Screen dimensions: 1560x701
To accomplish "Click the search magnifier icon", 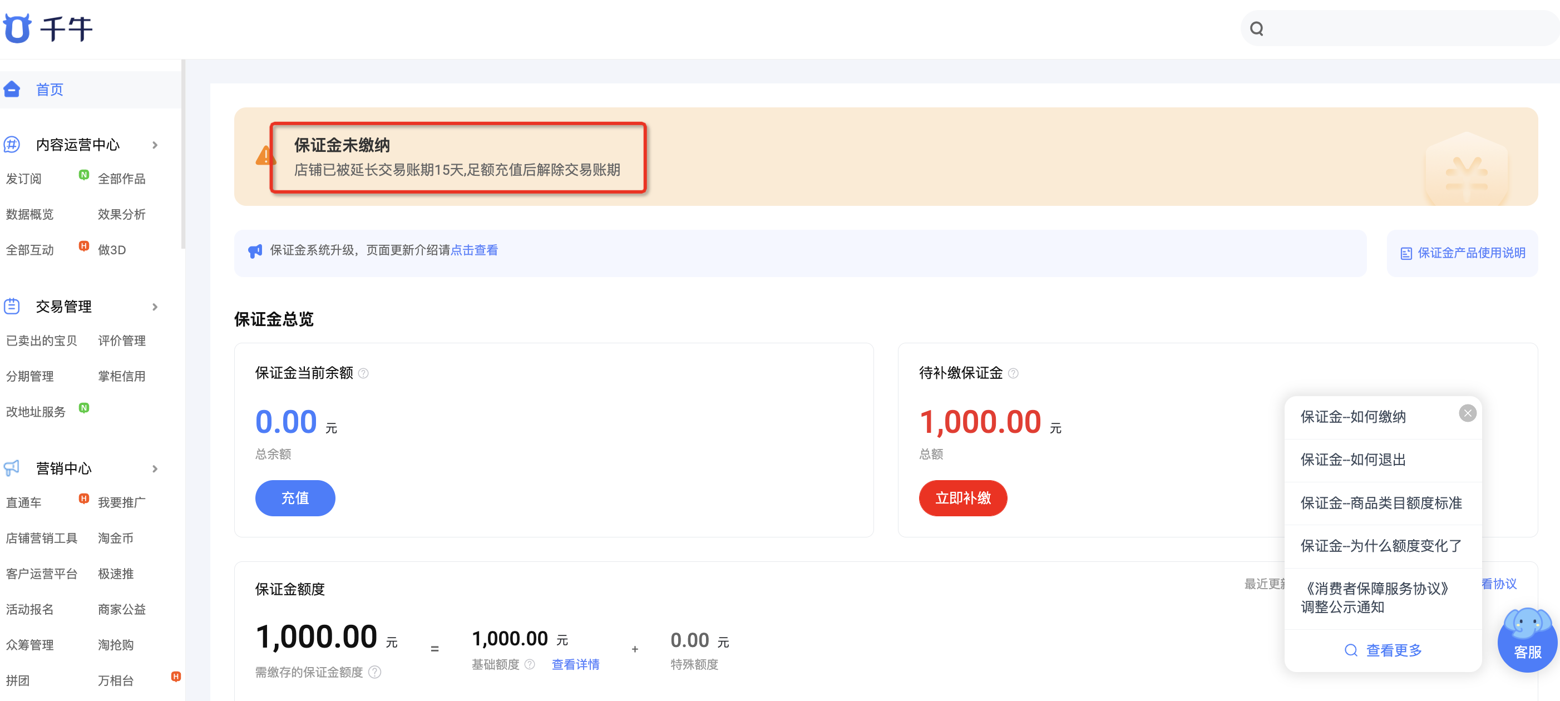I will (1257, 28).
